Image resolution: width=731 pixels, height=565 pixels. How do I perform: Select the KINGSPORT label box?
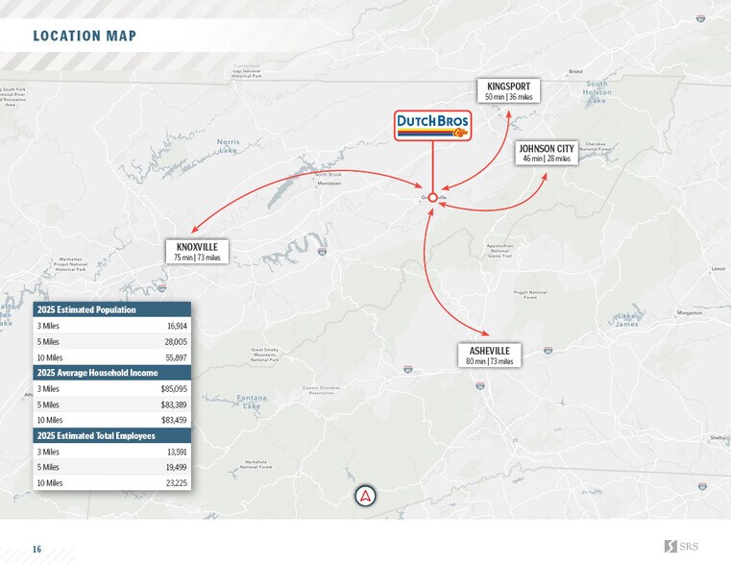coord(508,91)
